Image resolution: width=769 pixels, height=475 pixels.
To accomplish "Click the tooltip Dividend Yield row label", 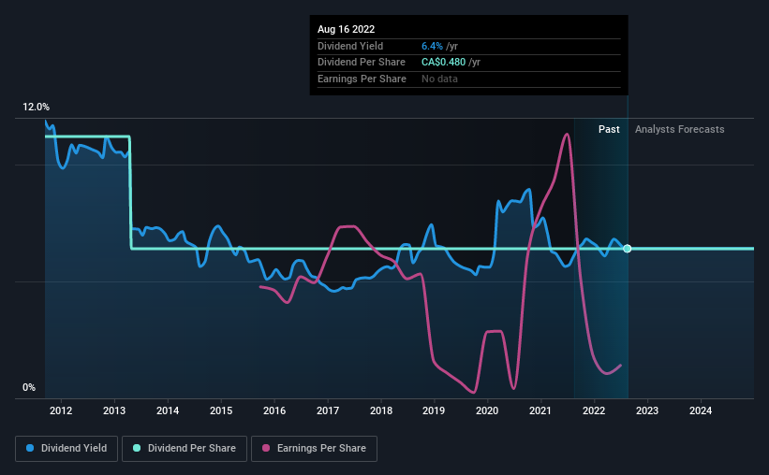I will tap(350, 46).
